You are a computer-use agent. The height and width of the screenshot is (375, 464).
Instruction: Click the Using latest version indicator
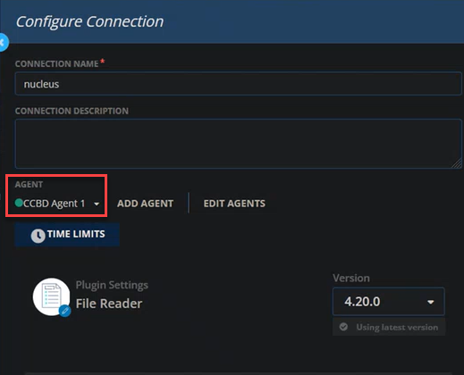pyautogui.click(x=389, y=327)
